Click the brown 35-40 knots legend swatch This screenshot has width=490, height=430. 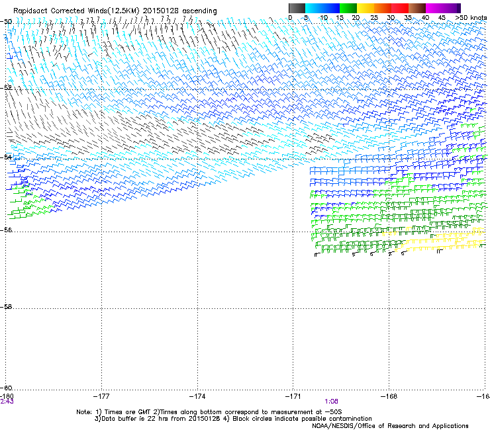coord(417,8)
